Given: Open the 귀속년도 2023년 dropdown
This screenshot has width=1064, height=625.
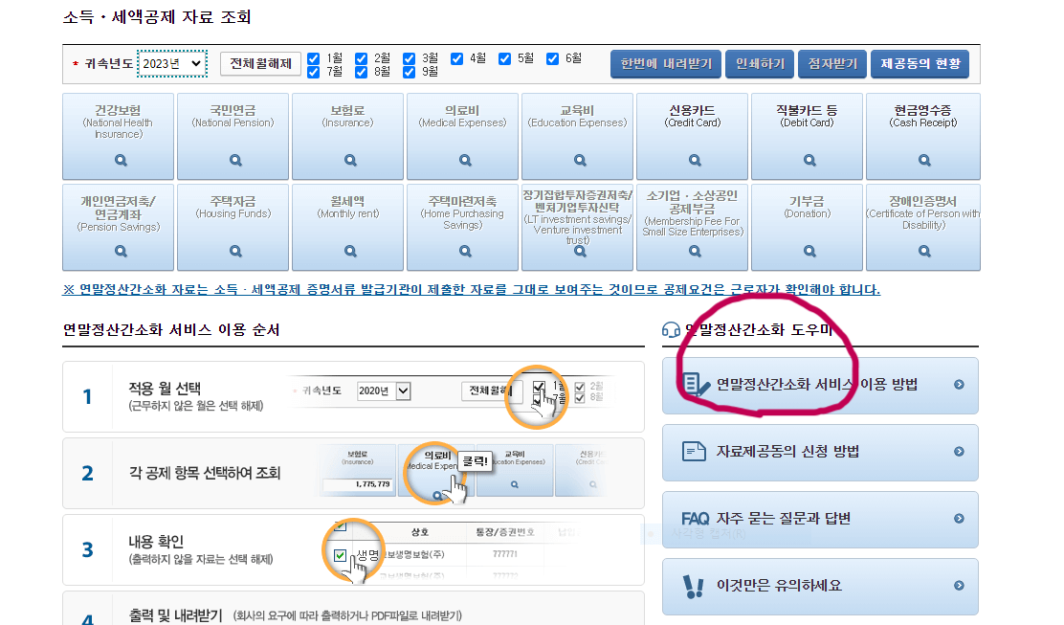Looking at the screenshot, I should [x=171, y=64].
